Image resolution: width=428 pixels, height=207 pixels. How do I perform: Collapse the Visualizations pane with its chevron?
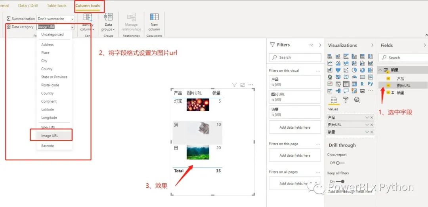tap(372, 45)
